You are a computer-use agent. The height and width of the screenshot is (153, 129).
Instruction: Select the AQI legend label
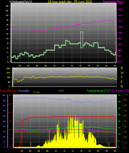click(61, 91)
